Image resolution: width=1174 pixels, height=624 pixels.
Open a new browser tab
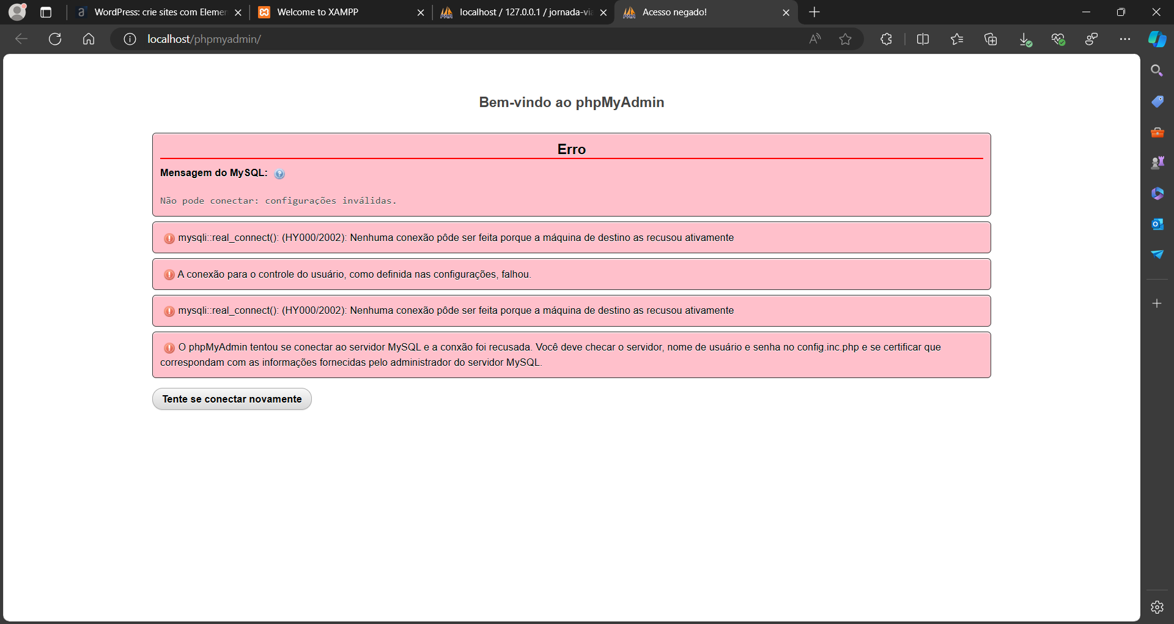(814, 12)
